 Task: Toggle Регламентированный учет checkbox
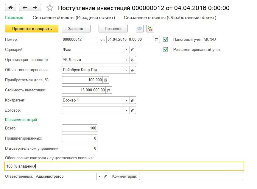(x=166, y=49)
